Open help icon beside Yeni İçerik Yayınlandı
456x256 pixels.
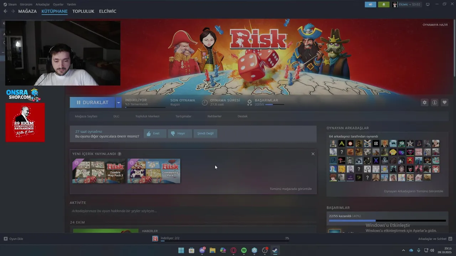click(x=119, y=154)
